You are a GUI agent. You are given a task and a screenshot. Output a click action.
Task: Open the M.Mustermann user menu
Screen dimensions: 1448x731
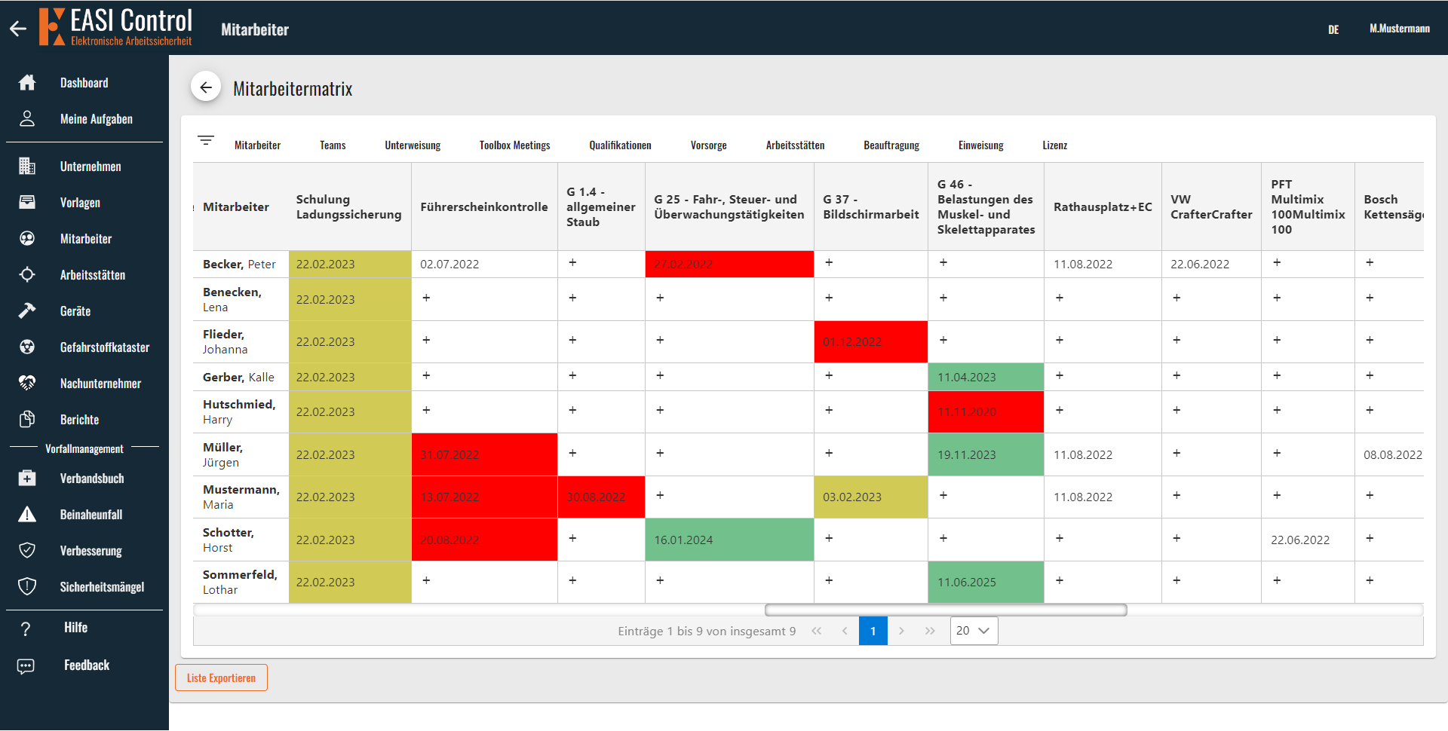(x=1399, y=29)
